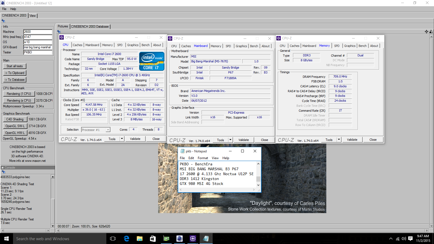434x244 pixels.
Task: Click the Console scrollbar up arrow
Action: tap(53, 177)
